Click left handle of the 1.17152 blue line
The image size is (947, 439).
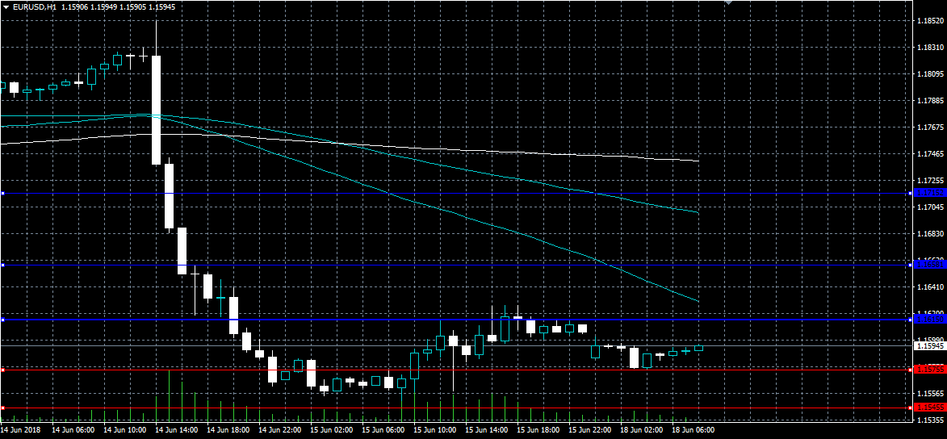2,193
